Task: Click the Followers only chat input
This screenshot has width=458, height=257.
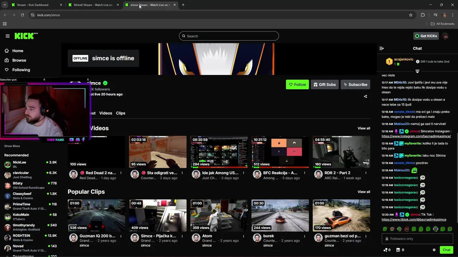Action: click(417, 238)
